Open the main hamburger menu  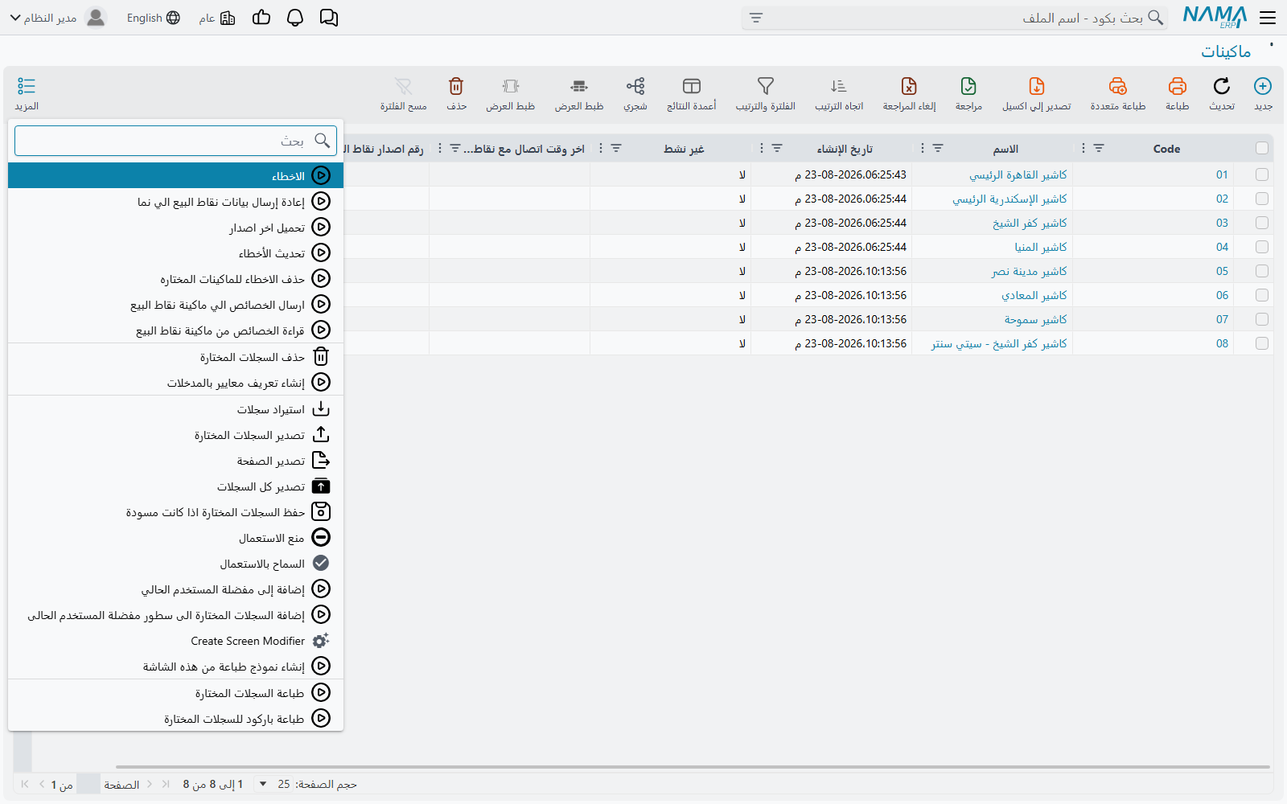pos(1268,18)
